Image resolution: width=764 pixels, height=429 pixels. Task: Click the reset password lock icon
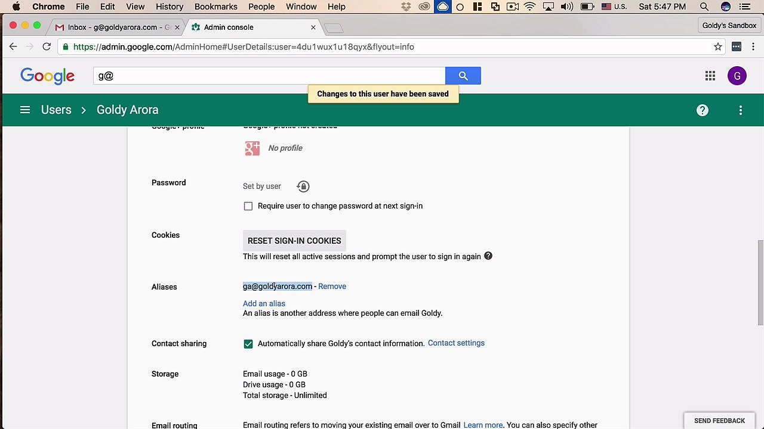[x=303, y=186]
